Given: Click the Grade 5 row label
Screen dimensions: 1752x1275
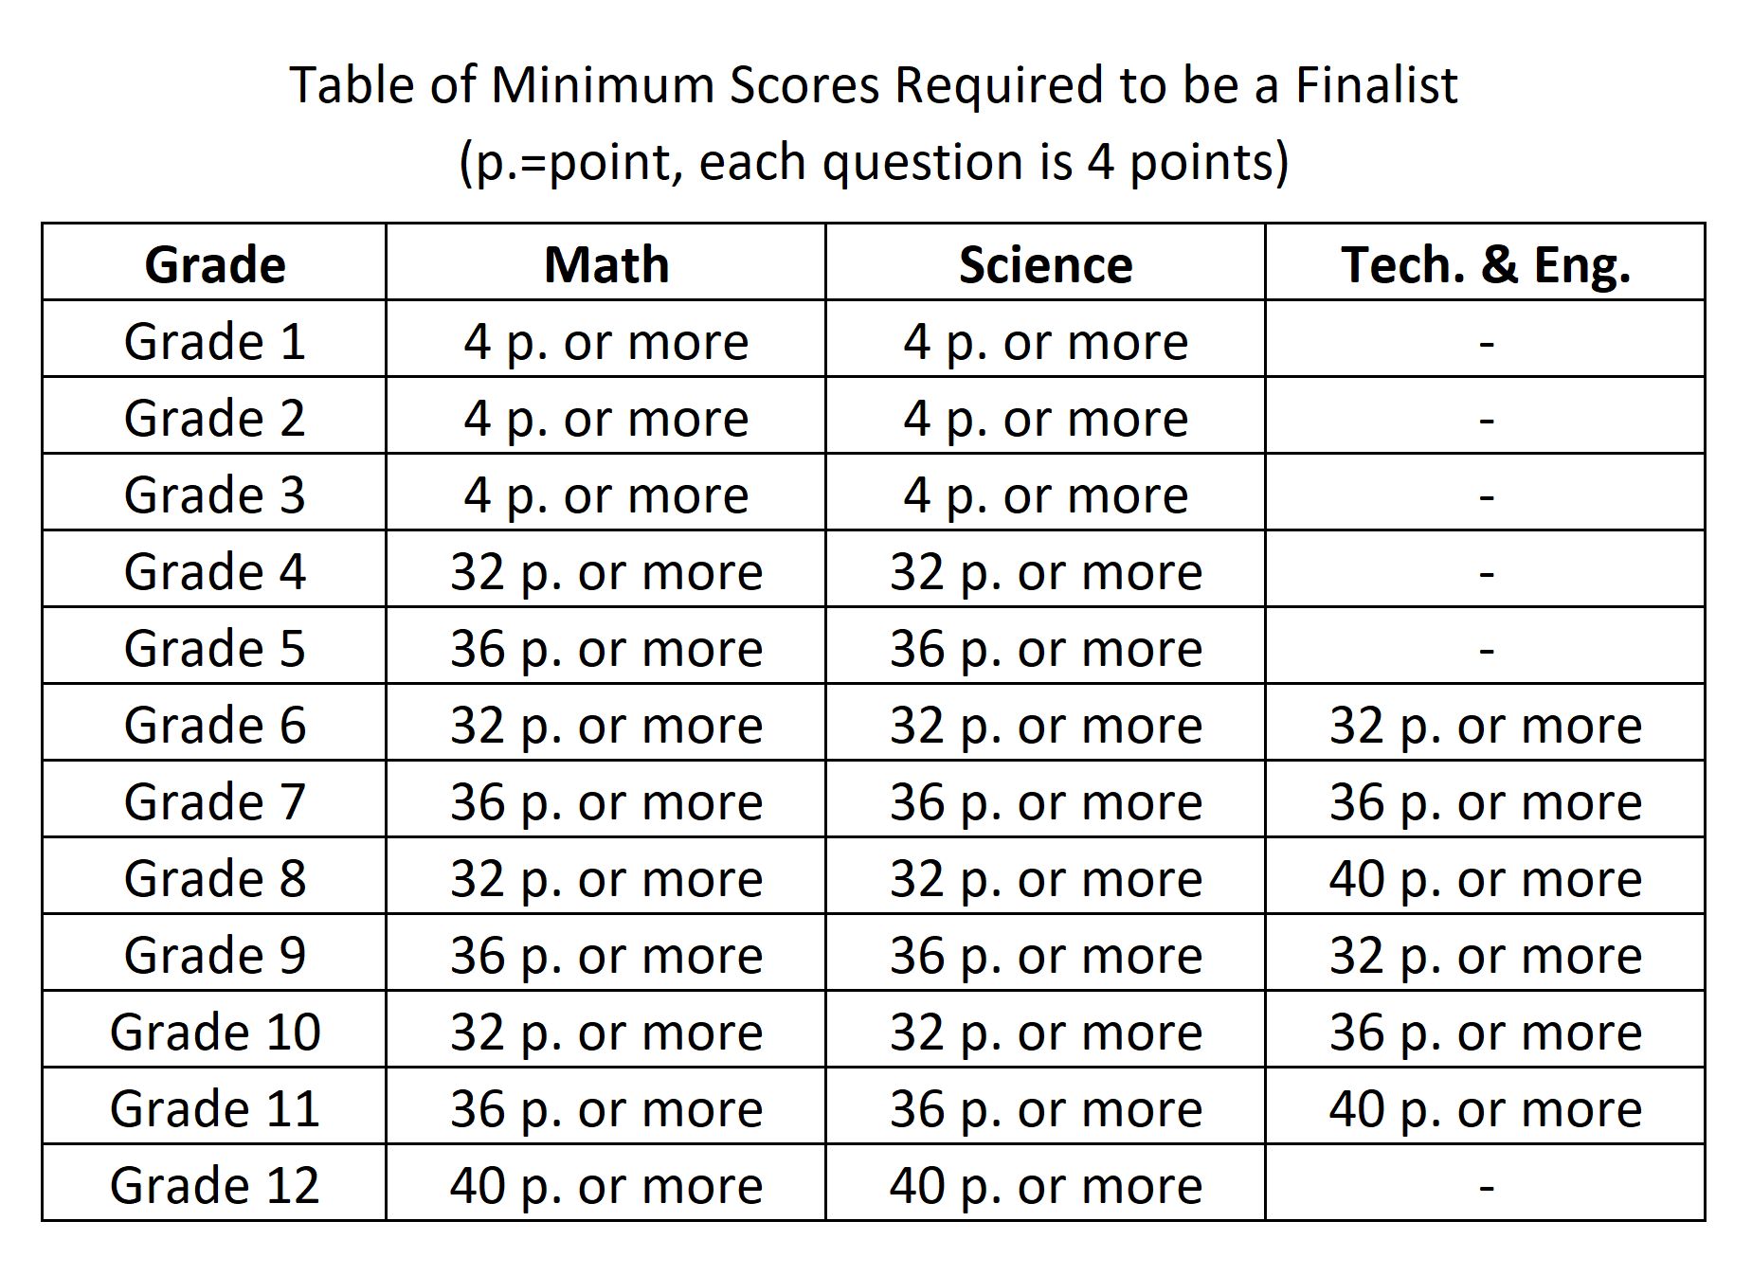Looking at the screenshot, I should coord(215,648).
